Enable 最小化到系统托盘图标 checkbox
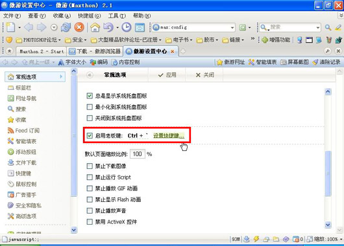 tap(90, 107)
